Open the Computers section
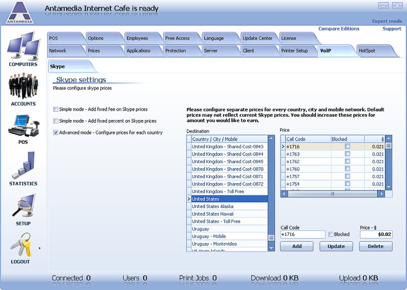Image resolution: width=407 pixels, height=290 pixels. 23,49
